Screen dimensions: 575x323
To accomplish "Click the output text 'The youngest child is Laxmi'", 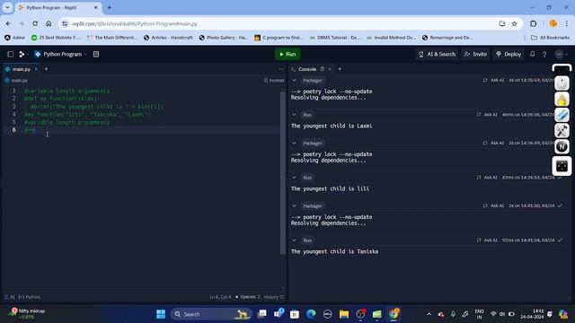I will coord(332,126).
